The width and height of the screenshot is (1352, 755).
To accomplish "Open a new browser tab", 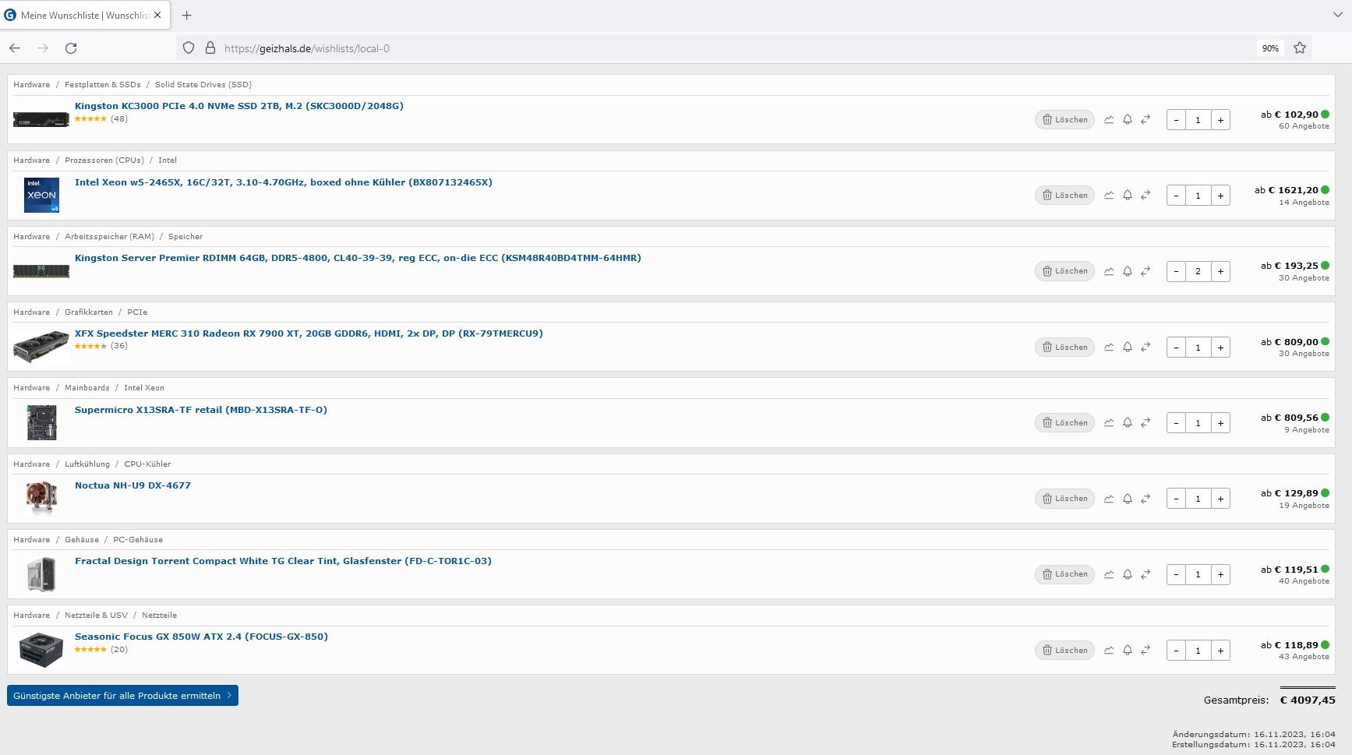I will [x=186, y=15].
